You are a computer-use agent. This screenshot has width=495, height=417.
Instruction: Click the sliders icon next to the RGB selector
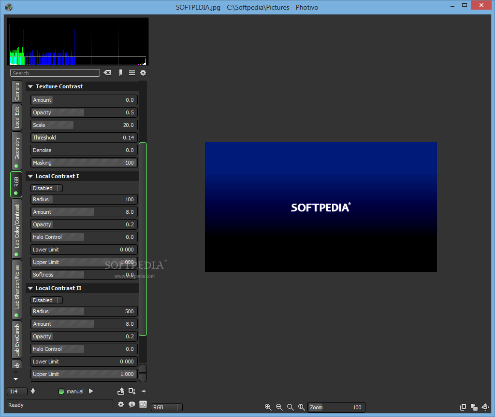[x=143, y=404]
